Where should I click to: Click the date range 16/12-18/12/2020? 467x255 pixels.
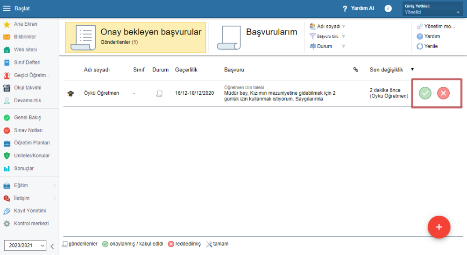(194, 93)
